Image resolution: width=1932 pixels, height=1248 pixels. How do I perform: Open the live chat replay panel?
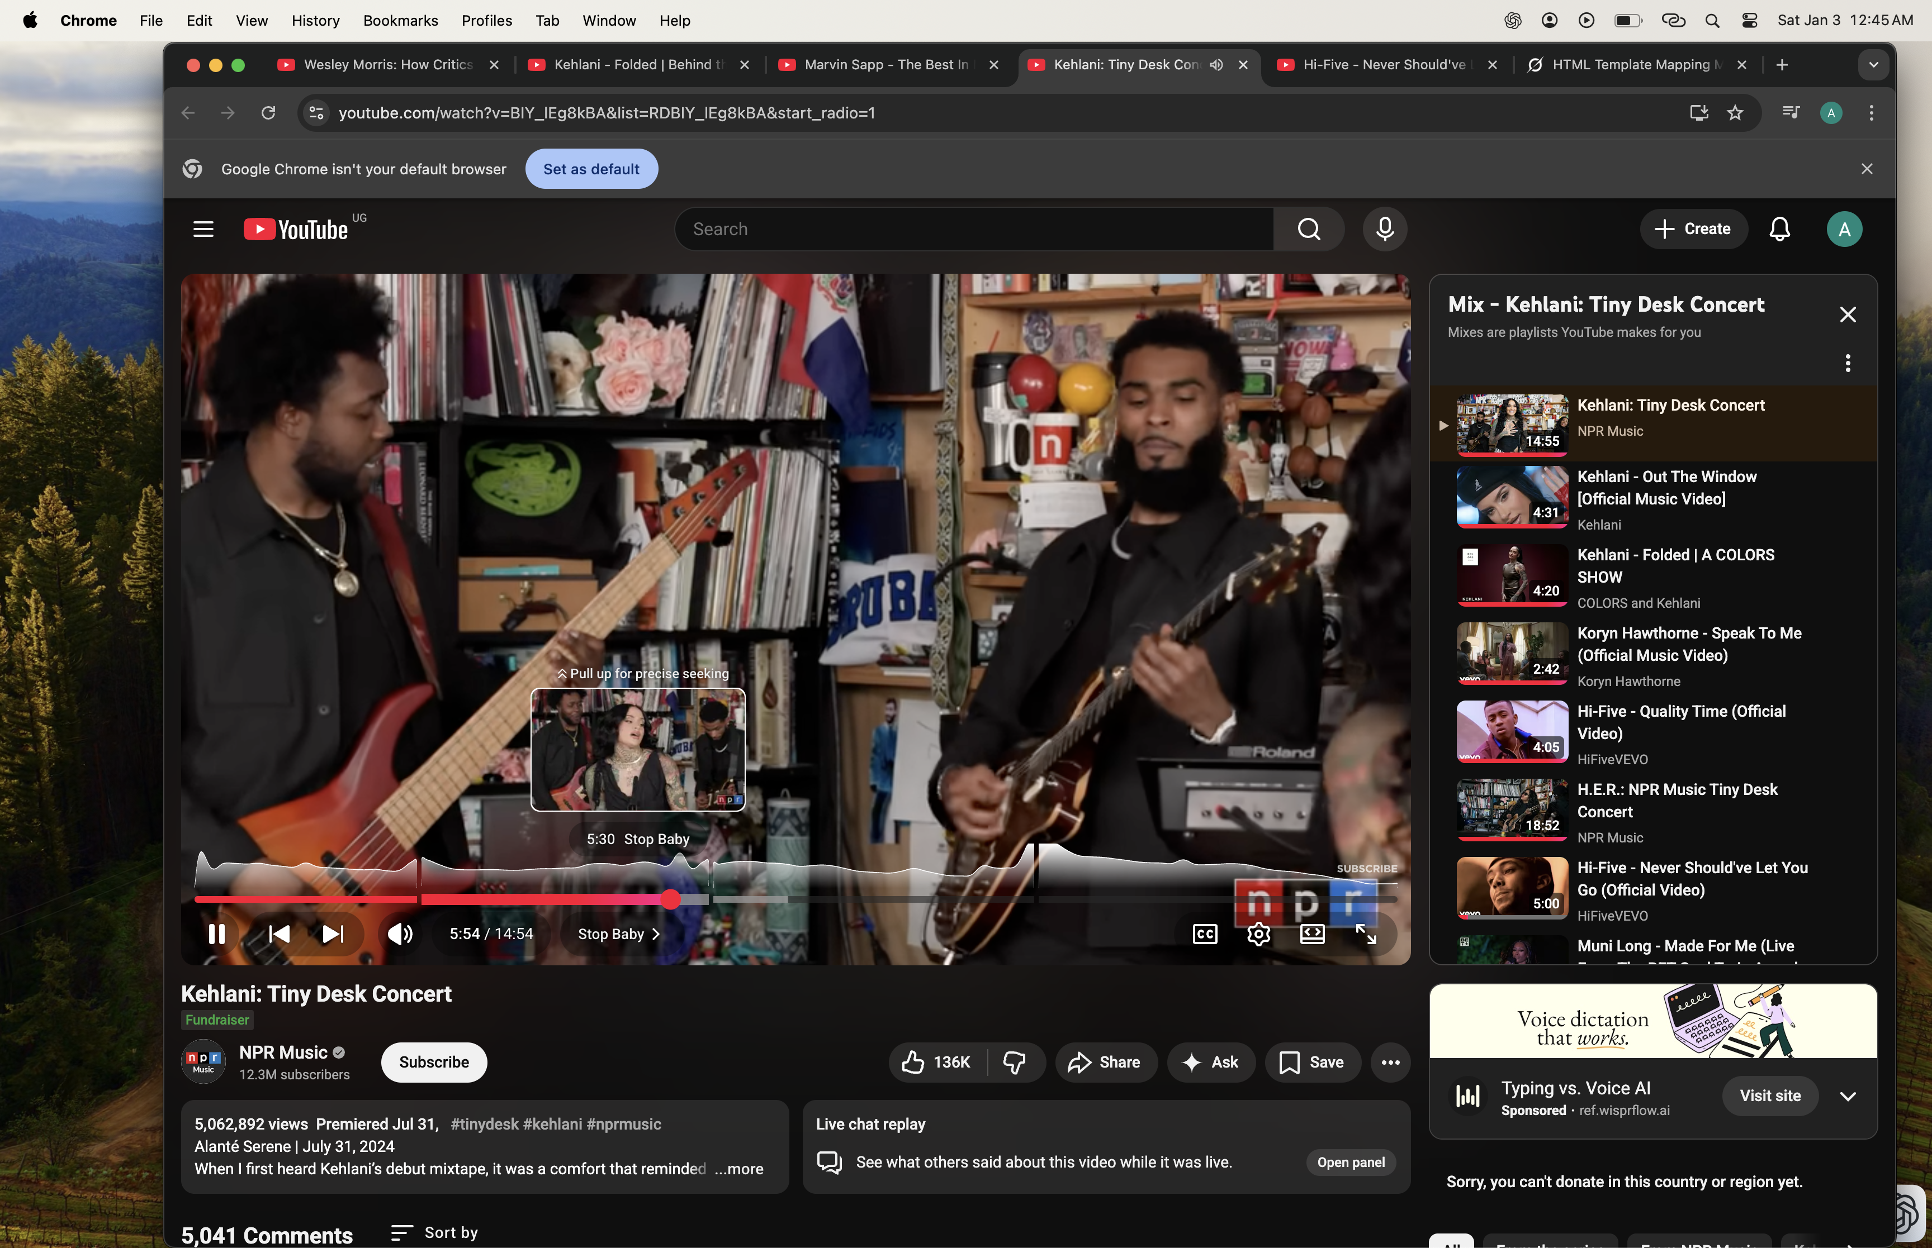1350,1161
